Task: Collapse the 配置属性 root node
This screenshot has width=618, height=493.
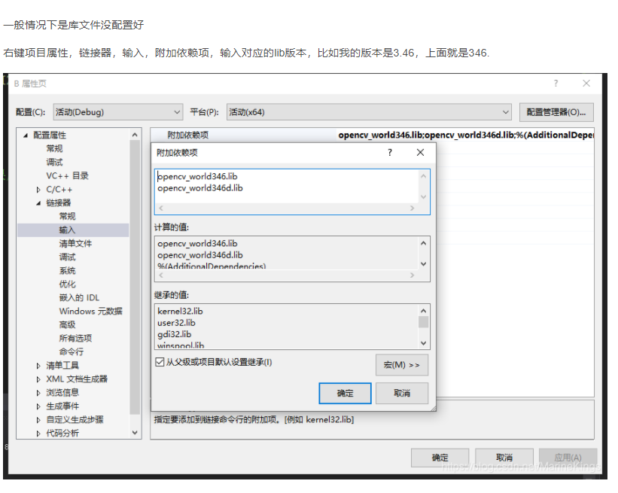Action: 25,134
